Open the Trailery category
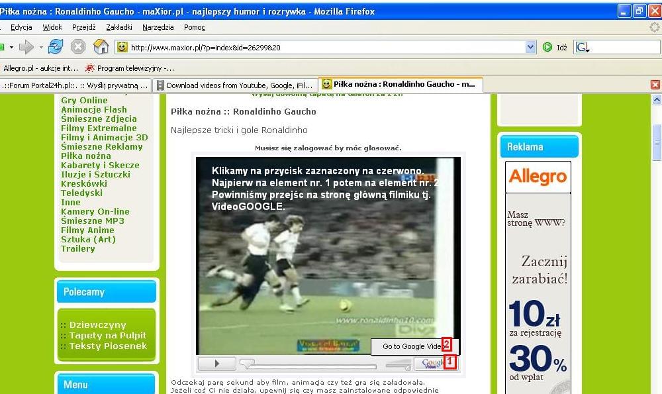This screenshot has height=394, width=662. [77, 249]
